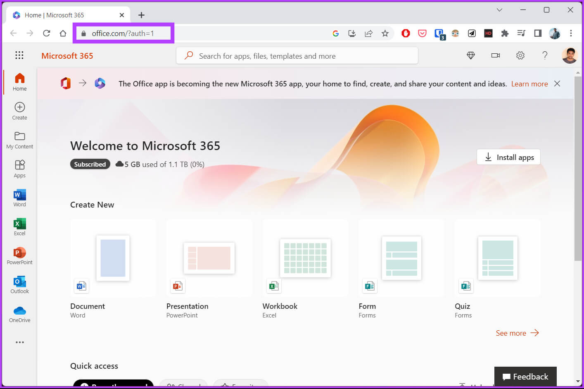This screenshot has width=584, height=389.
Task: Create a new Form
Action: tap(401, 269)
